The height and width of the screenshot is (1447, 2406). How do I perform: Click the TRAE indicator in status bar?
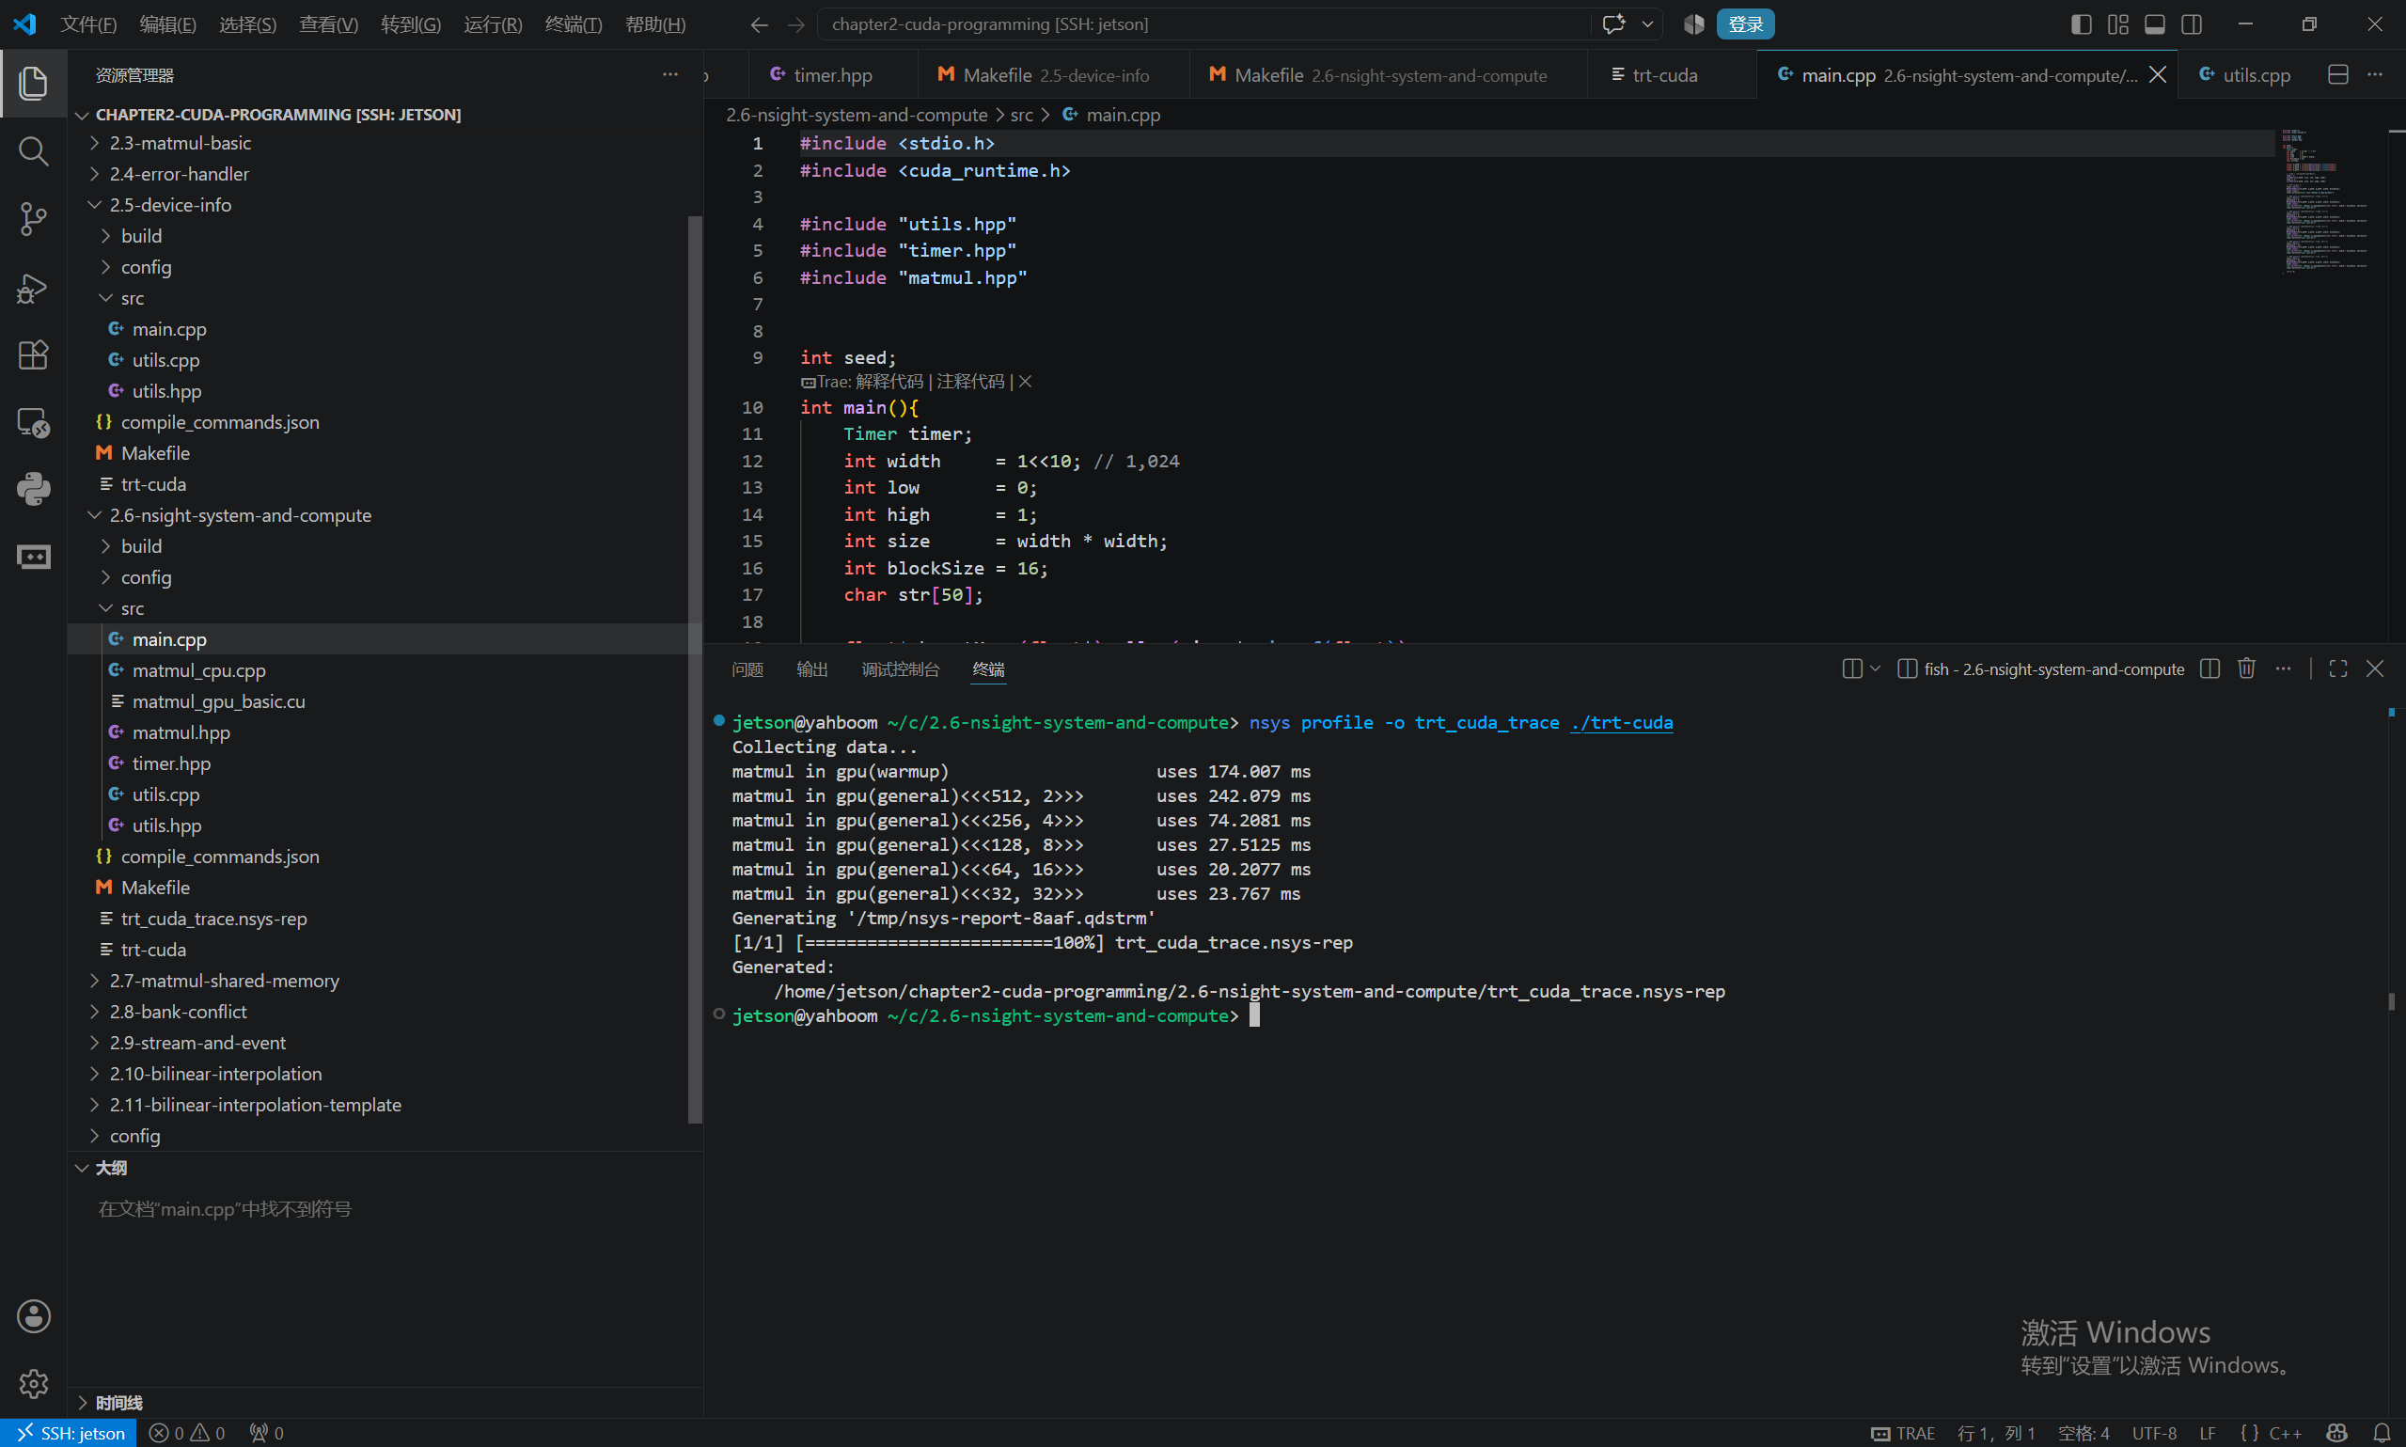tap(1902, 1433)
